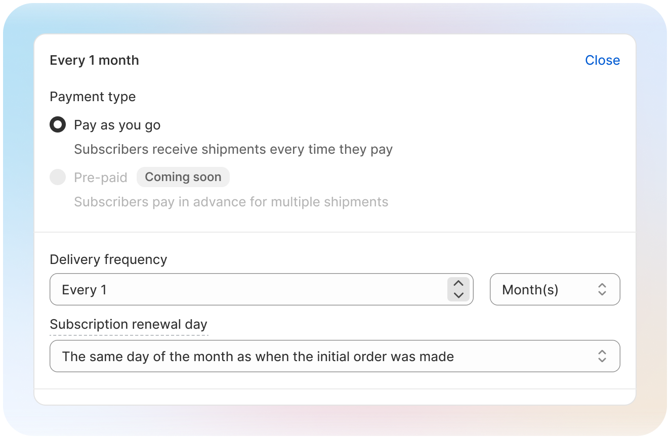This screenshot has height=439, width=670.
Task: Click the Coming soon badge
Action: coord(183,177)
